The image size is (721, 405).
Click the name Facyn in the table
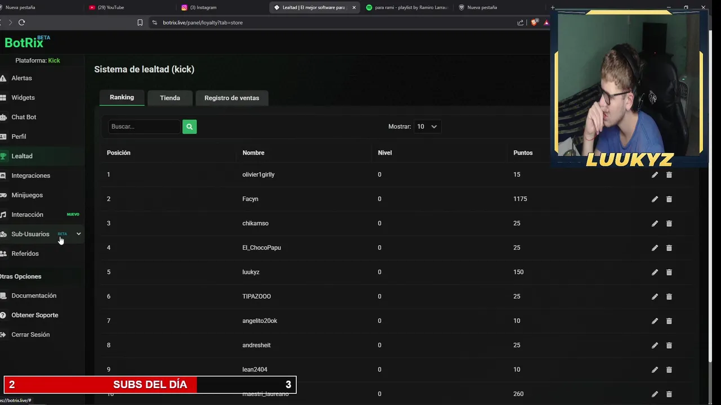tap(250, 199)
